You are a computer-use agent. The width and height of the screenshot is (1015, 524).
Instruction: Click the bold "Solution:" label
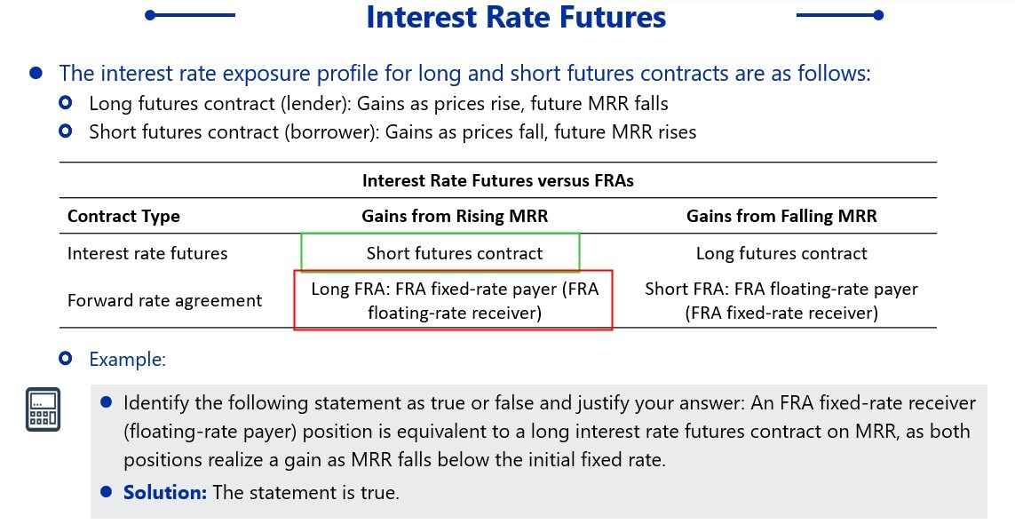[x=164, y=492]
